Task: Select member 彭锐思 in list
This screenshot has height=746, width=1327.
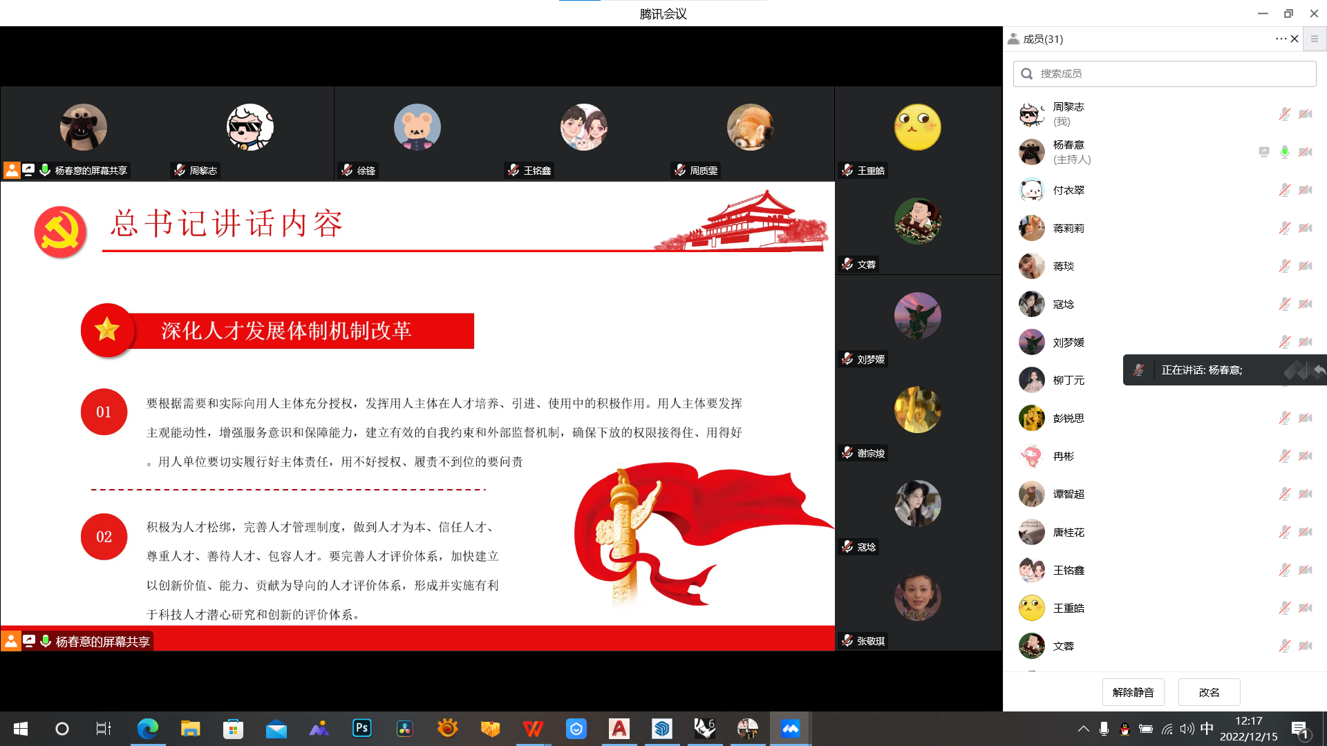Action: point(1069,418)
